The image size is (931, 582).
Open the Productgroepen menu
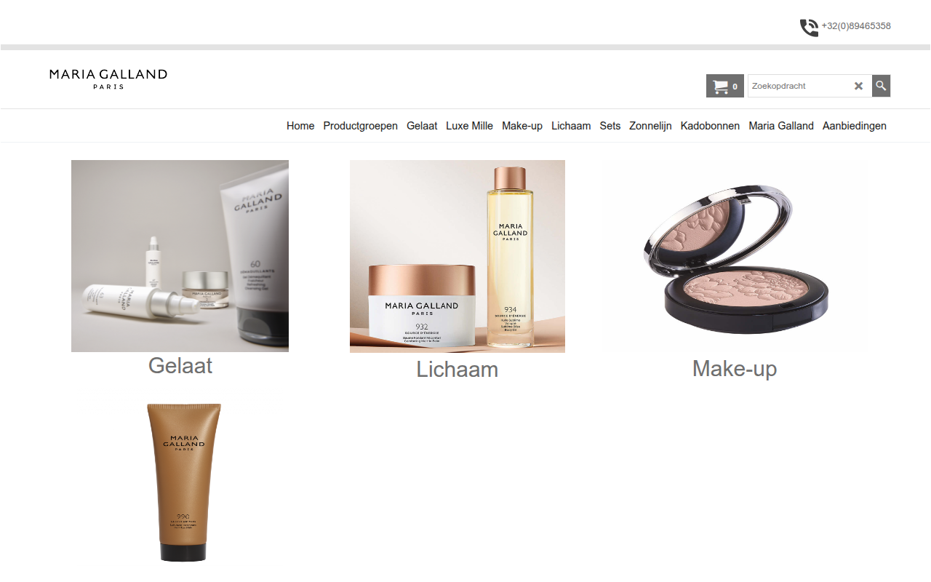point(361,126)
